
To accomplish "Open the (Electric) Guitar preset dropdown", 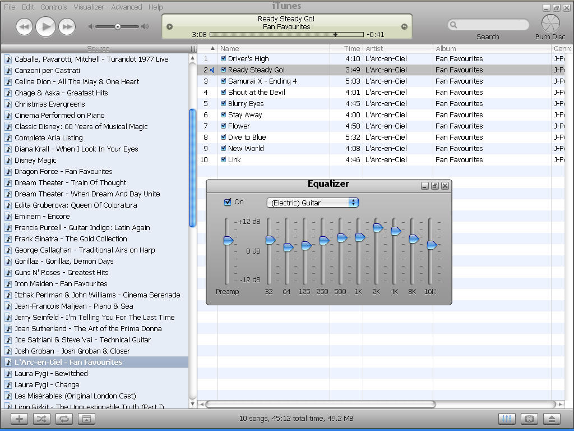I will 313,203.
